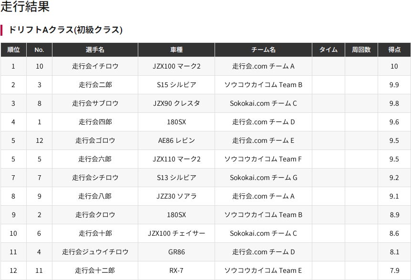This screenshot has width=411, height=280.
Task: Select team ソウコウカイコム Team F
Action: click(263, 159)
